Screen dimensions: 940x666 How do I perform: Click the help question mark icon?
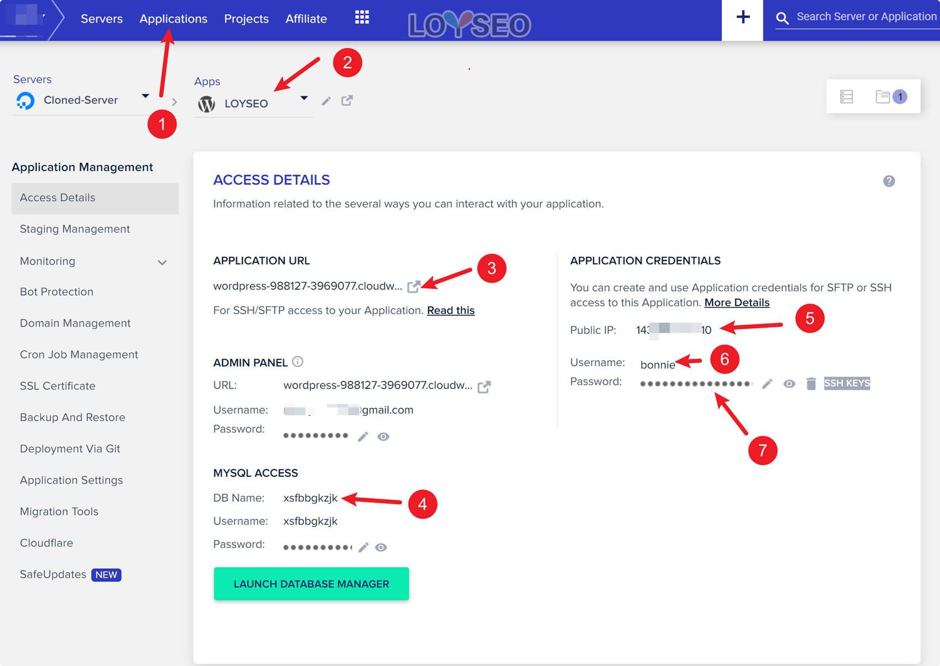click(889, 181)
